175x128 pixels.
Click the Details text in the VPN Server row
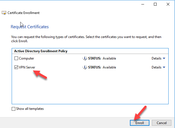pos(156,67)
